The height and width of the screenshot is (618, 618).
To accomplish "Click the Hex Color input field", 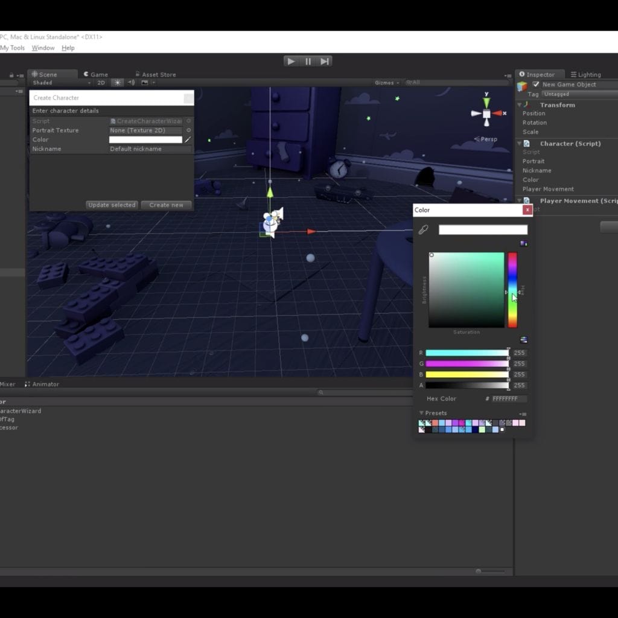I will click(510, 398).
